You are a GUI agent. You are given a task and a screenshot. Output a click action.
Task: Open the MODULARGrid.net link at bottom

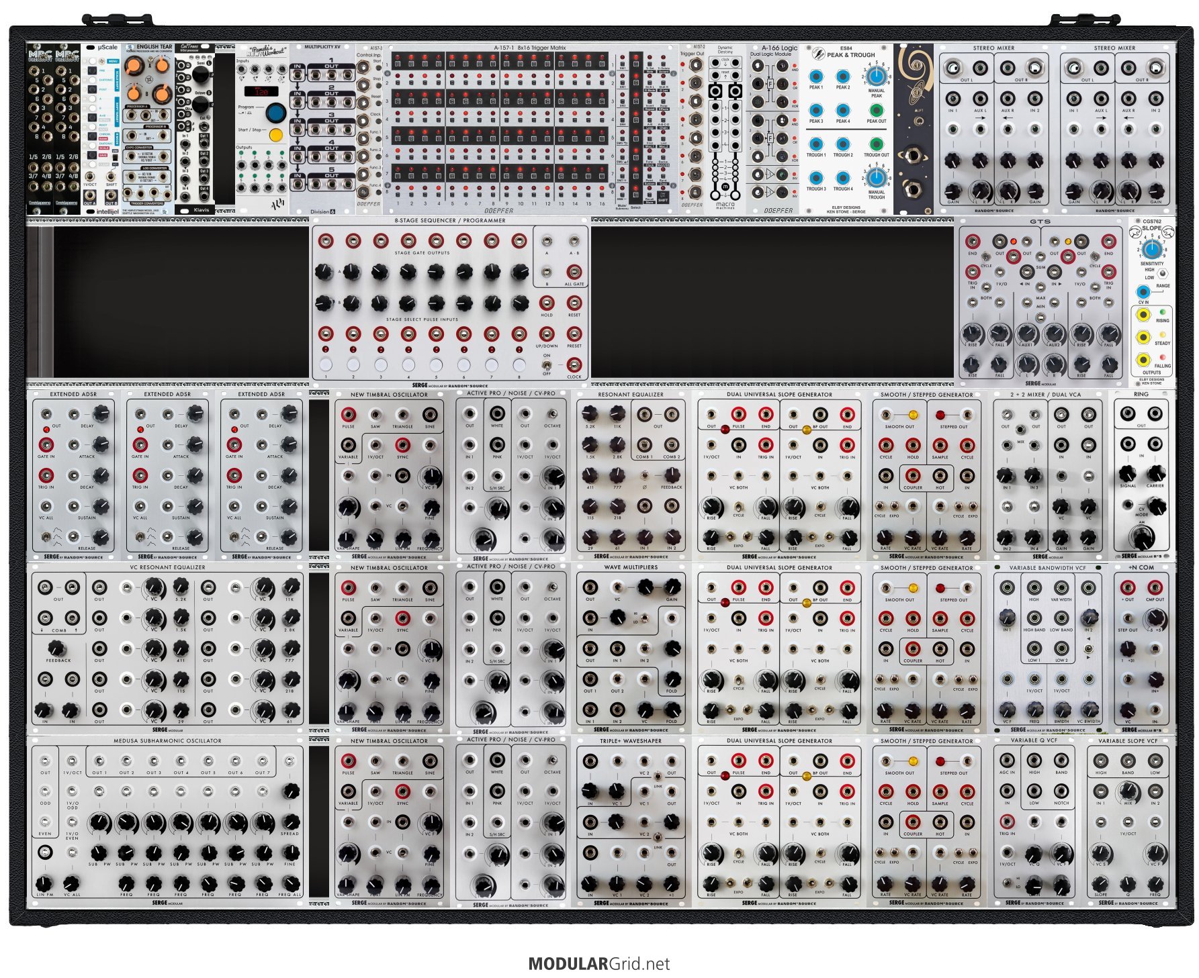[598, 964]
